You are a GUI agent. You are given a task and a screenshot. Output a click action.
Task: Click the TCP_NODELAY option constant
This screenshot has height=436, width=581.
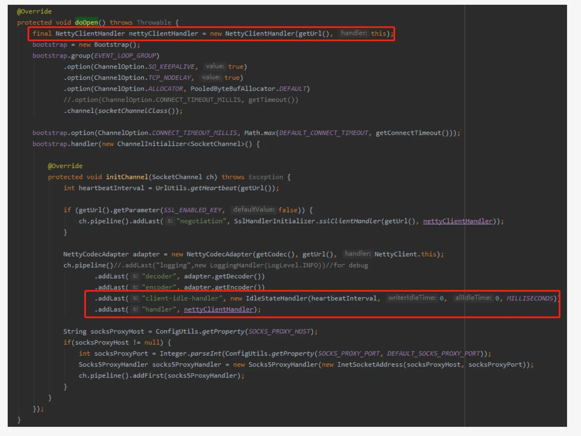[x=170, y=78]
